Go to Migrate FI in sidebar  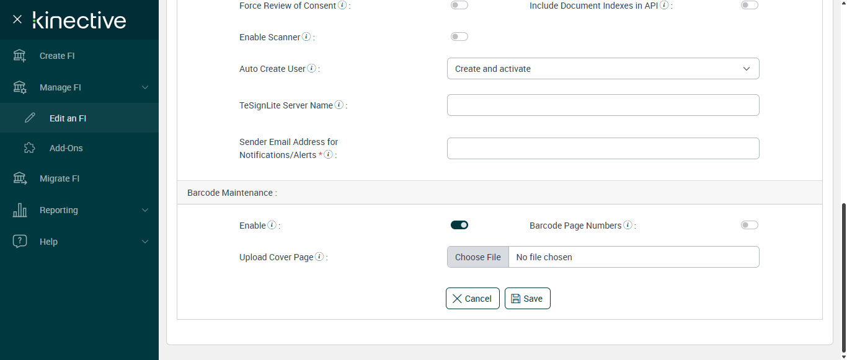pyautogui.click(x=60, y=178)
